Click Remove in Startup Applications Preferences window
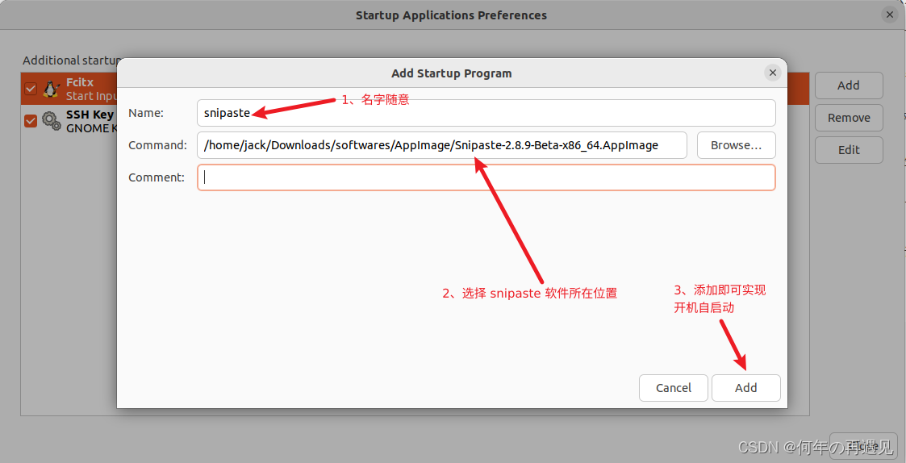 pos(849,118)
